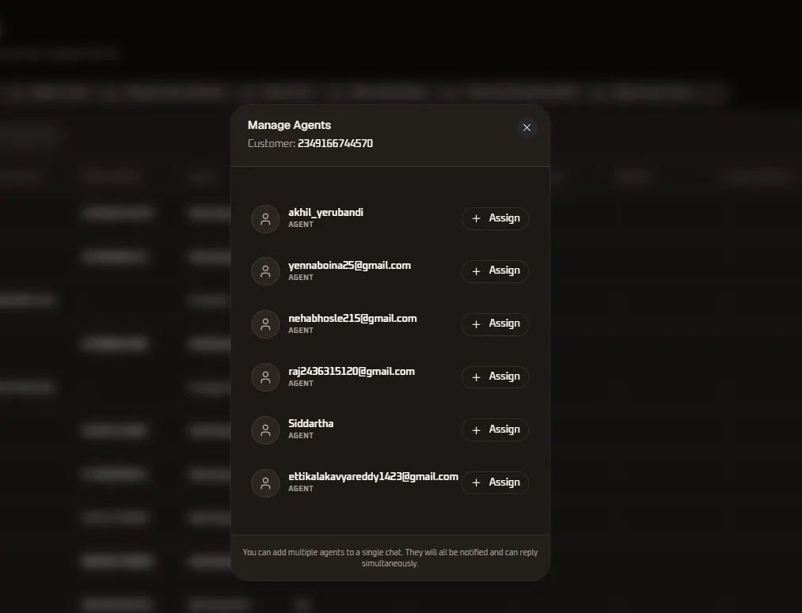Assign Siddartha to the chat
Image resolution: width=802 pixels, height=613 pixels.
point(495,429)
